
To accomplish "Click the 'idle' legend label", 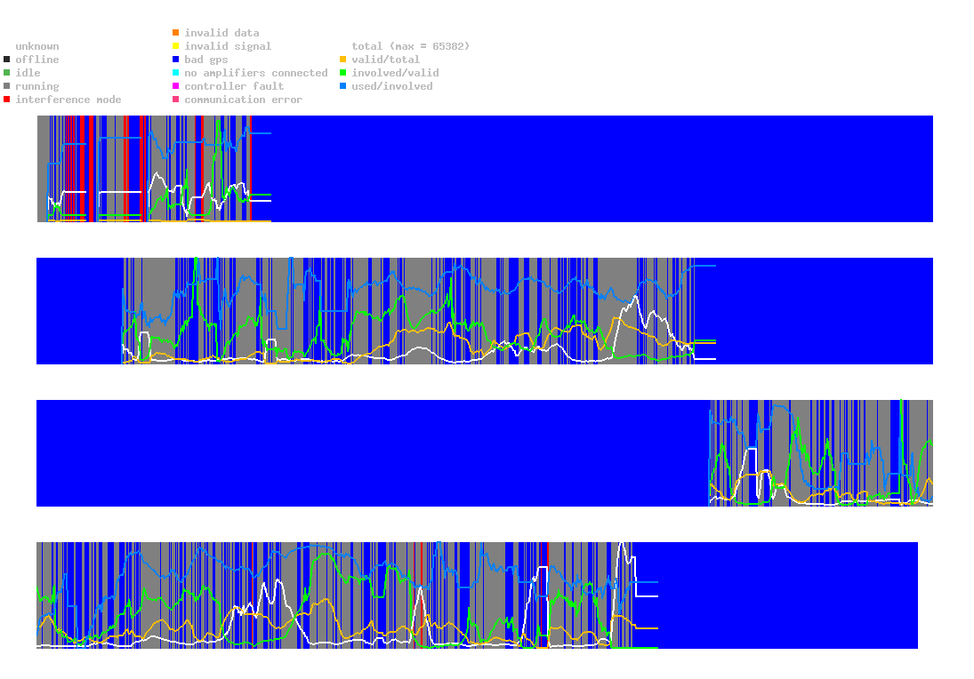I will click(28, 73).
